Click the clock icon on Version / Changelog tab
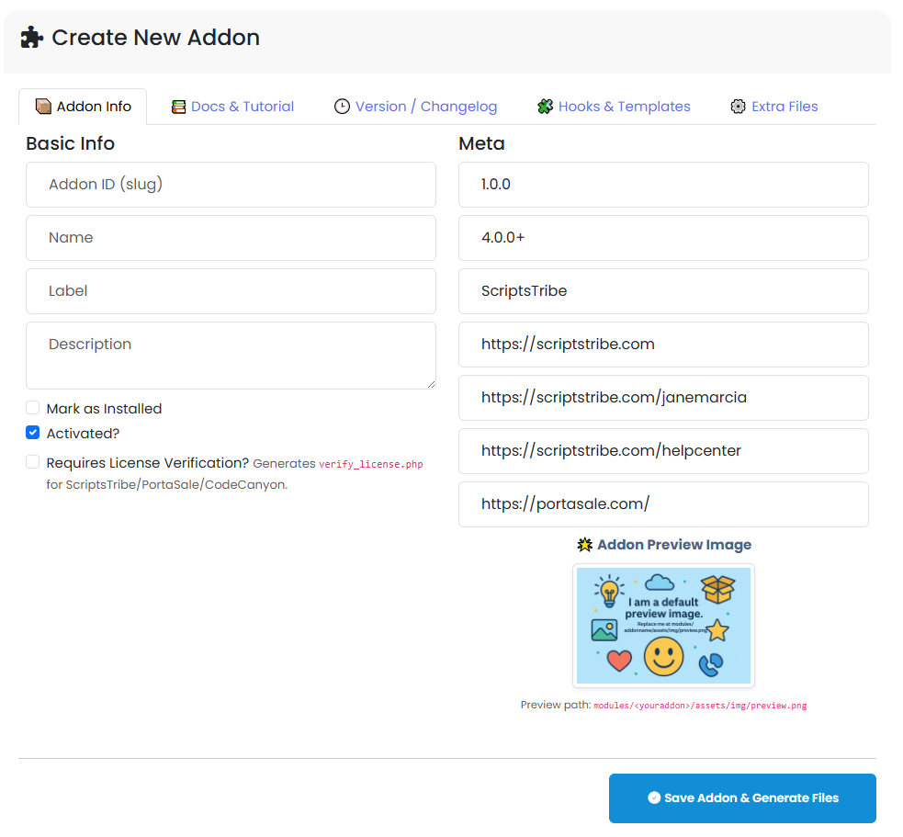 tap(342, 107)
